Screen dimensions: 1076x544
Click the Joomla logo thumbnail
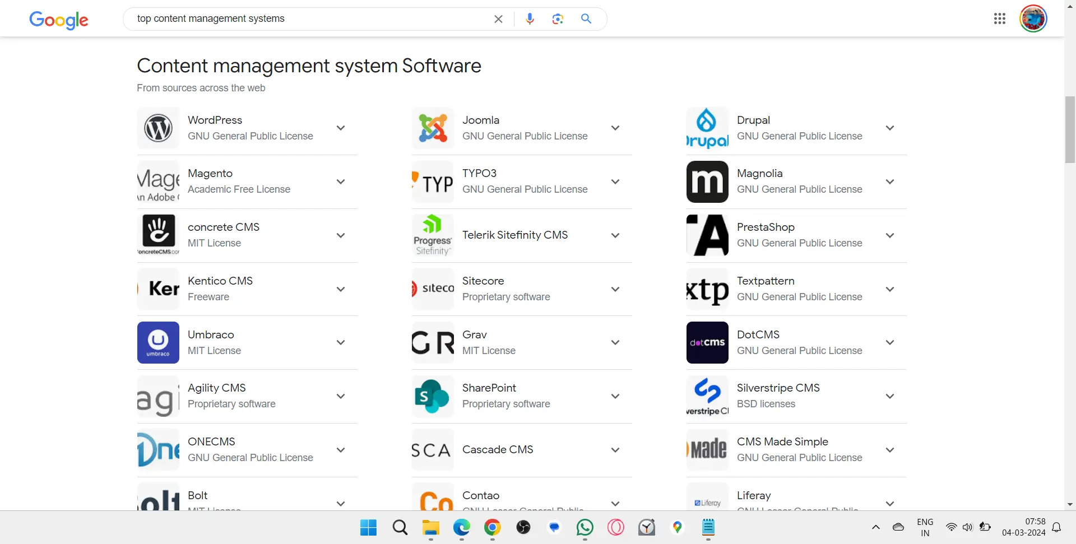tap(433, 128)
